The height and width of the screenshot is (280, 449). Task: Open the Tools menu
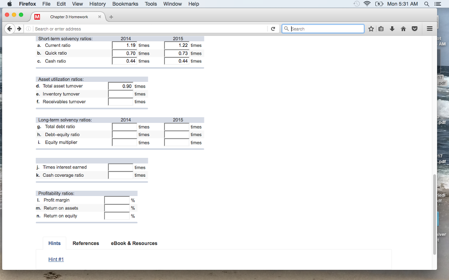tap(151, 4)
